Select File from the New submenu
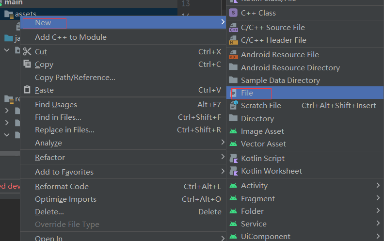This screenshot has width=384, height=241. (x=247, y=93)
